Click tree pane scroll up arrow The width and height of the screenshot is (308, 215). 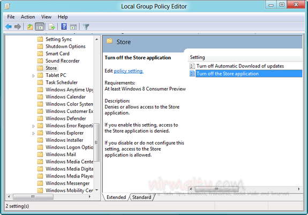[x=96, y=39]
